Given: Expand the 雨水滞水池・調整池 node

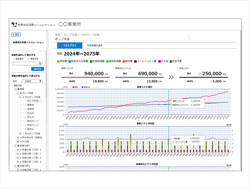Looking at the screenshot, I should pyautogui.click(x=18, y=137).
